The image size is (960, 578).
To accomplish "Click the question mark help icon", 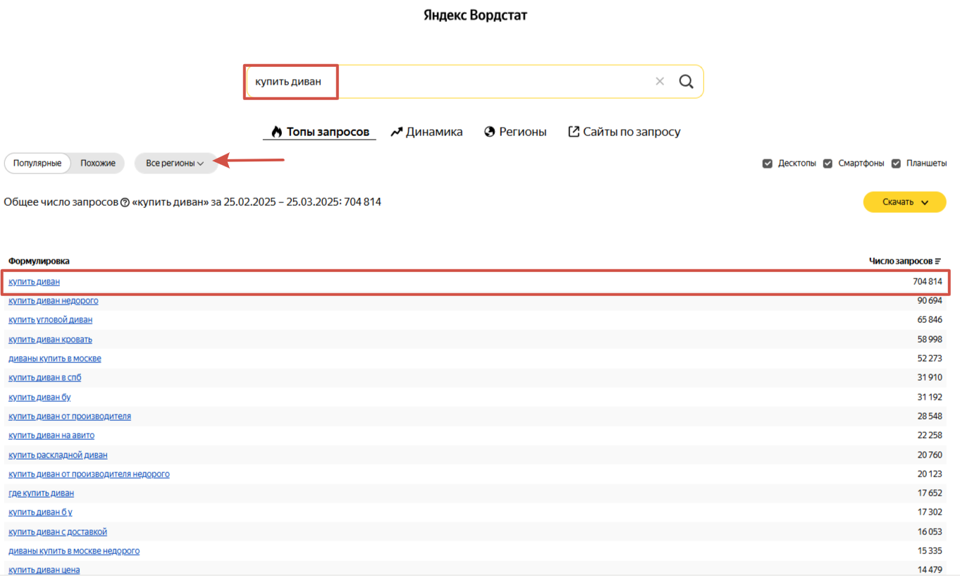I will [125, 202].
